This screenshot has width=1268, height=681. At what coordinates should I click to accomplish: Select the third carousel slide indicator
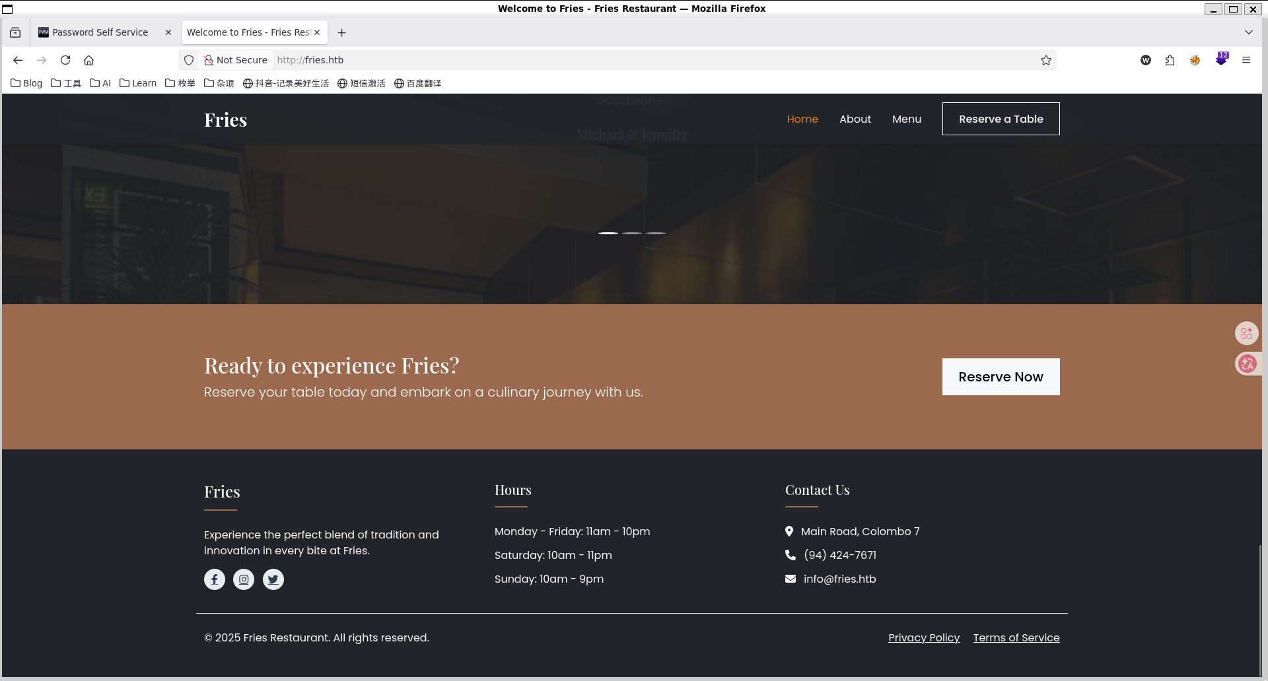tap(656, 233)
